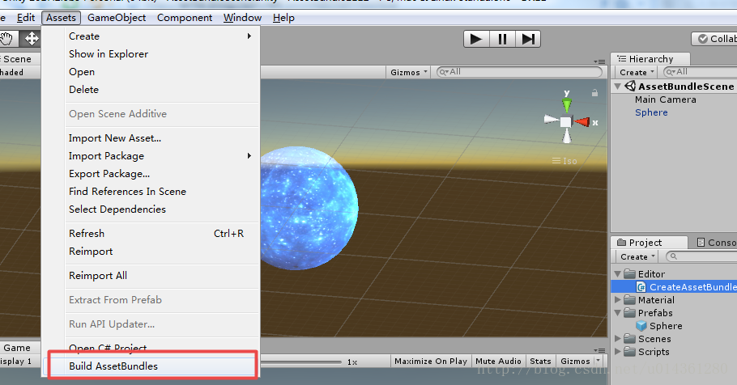737x385 pixels.
Task: Click the Scripts folder icon
Action: 629,352
